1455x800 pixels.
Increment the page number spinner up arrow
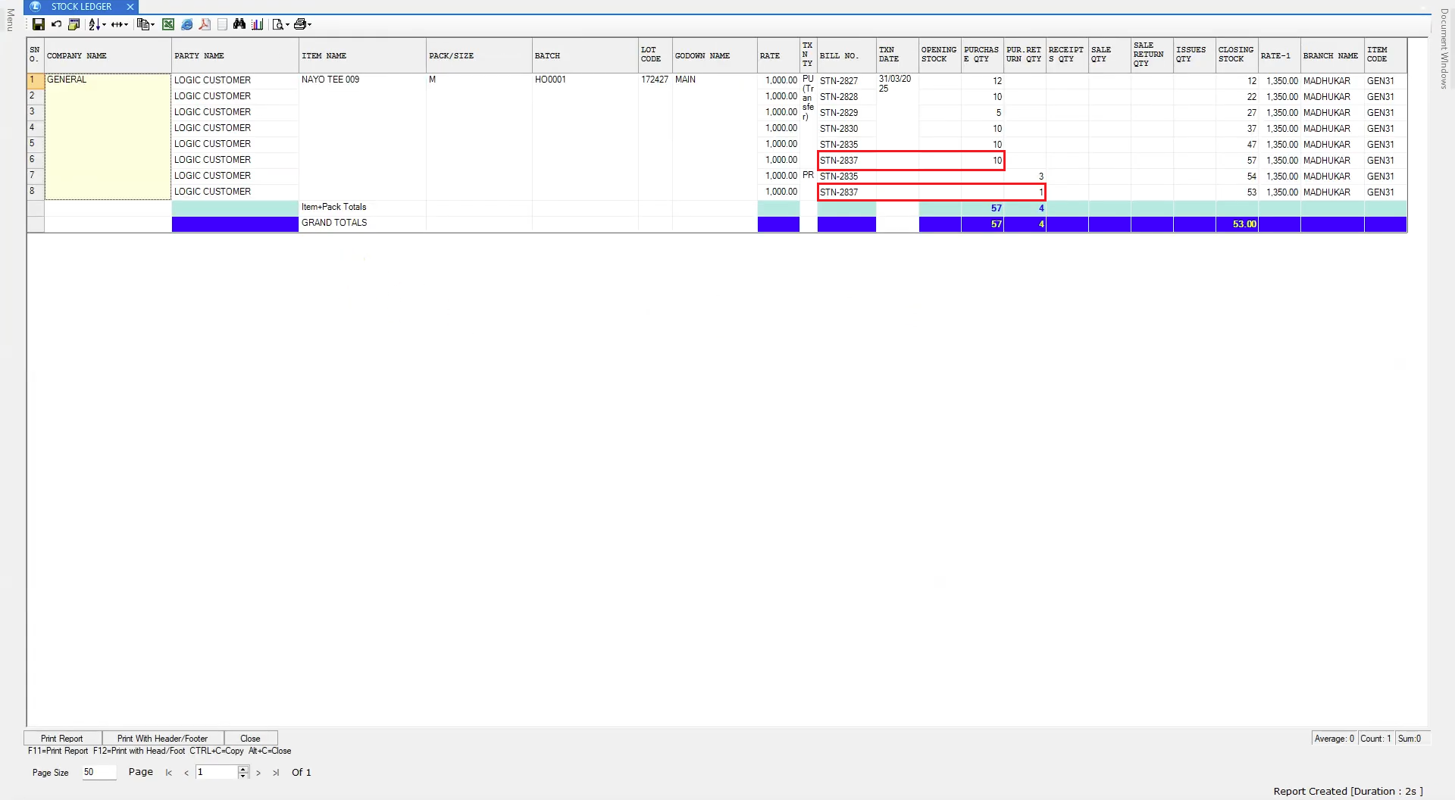click(x=243, y=769)
